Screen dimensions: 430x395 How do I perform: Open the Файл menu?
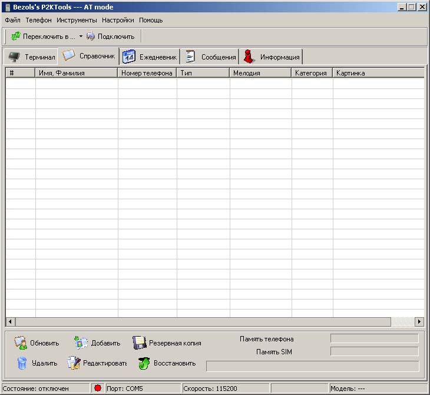pyautogui.click(x=12, y=20)
